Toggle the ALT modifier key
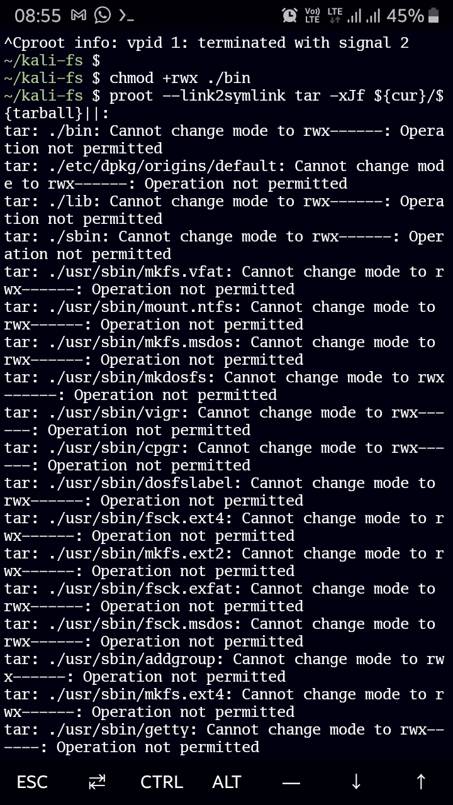The width and height of the screenshot is (453, 805). click(x=226, y=782)
